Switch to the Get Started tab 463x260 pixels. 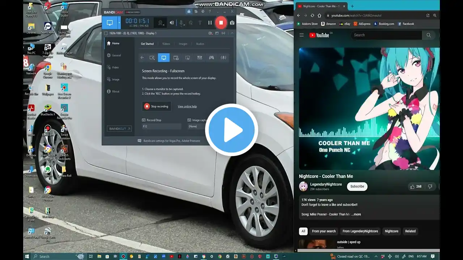147,44
